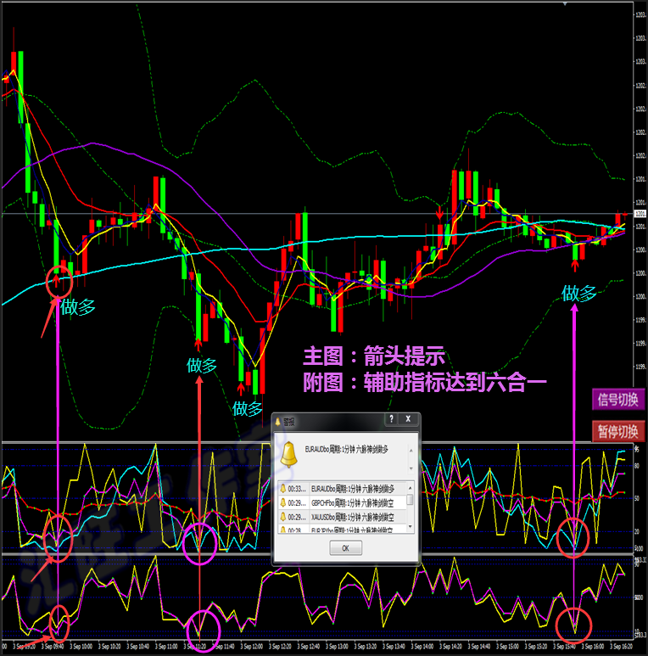Click the alert list scroll-up arrow
The height and width of the screenshot is (656, 648).
[411, 488]
